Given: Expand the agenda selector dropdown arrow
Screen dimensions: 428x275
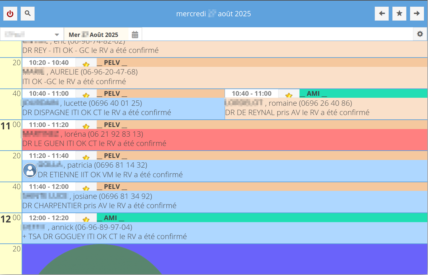Looking at the screenshot, I should pos(57,35).
